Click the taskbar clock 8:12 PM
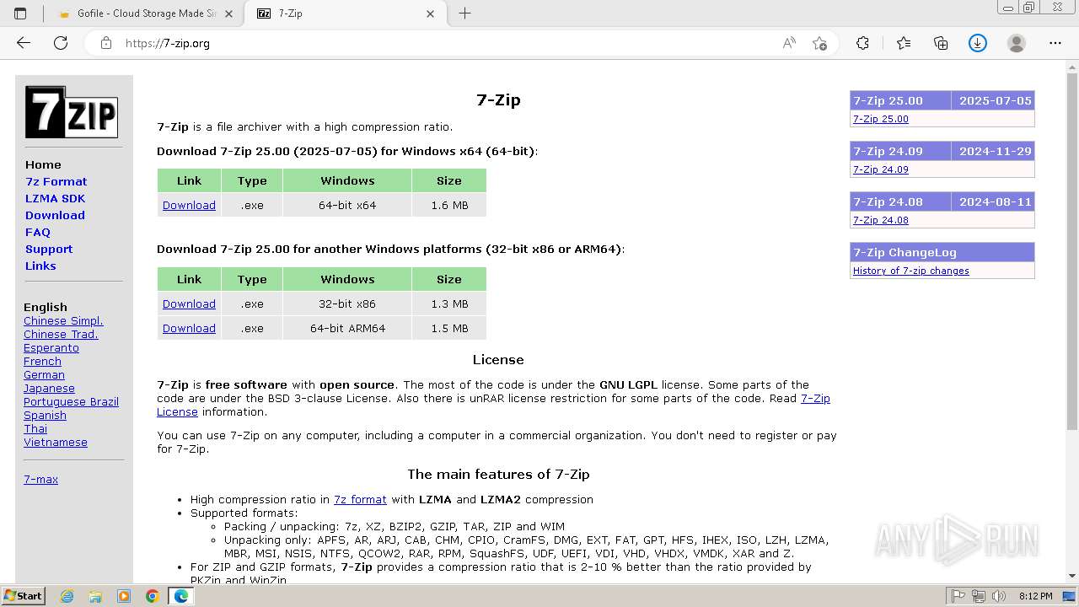Image resolution: width=1079 pixels, height=607 pixels. (1035, 596)
